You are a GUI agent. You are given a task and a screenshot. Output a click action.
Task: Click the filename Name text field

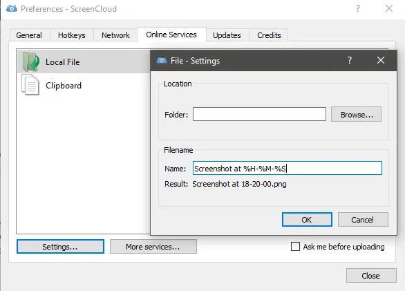(x=288, y=168)
